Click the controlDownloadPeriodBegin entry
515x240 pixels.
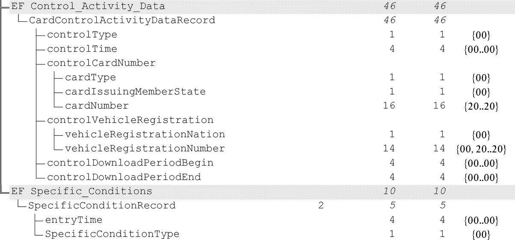click(130, 163)
